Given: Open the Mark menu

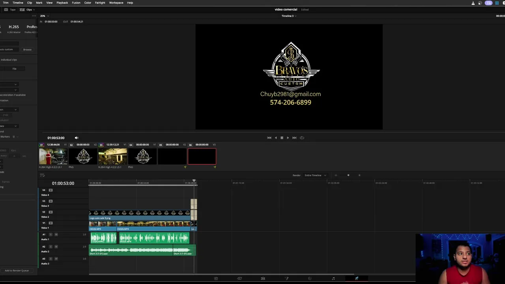Looking at the screenshot, I should pyautogui.click(x=39, y=3).
